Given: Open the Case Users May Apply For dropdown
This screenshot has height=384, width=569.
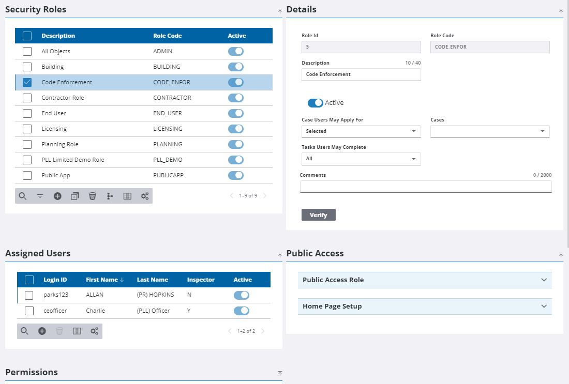Looking at the screenshot, I should point(361,131).
